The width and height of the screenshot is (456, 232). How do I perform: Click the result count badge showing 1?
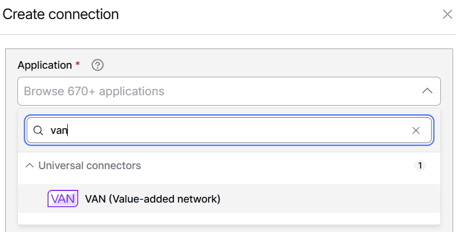click(419, 166)
